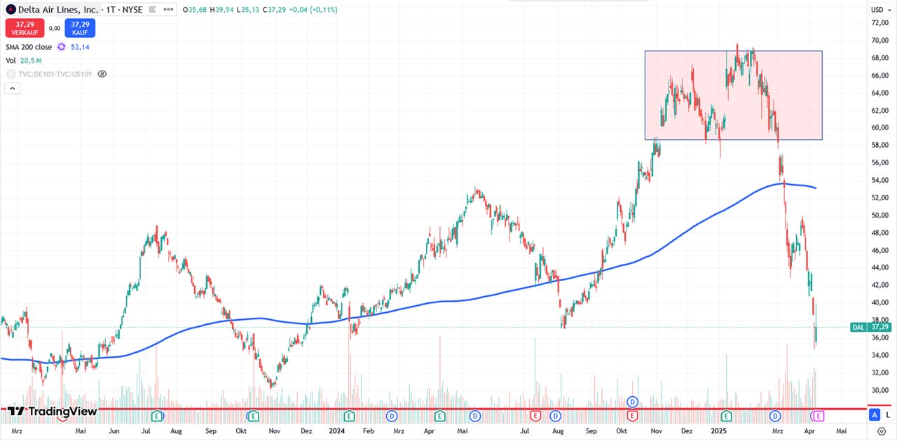The height and width of the screenshot is (441, 897).
Task: Click the dividend D marker for May 2024
Action: click(x=475, y=416)
